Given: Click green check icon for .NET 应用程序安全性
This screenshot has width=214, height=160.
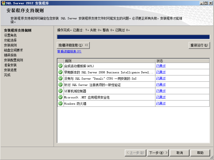Looking at the screenshot, I should tap(60, 97).
